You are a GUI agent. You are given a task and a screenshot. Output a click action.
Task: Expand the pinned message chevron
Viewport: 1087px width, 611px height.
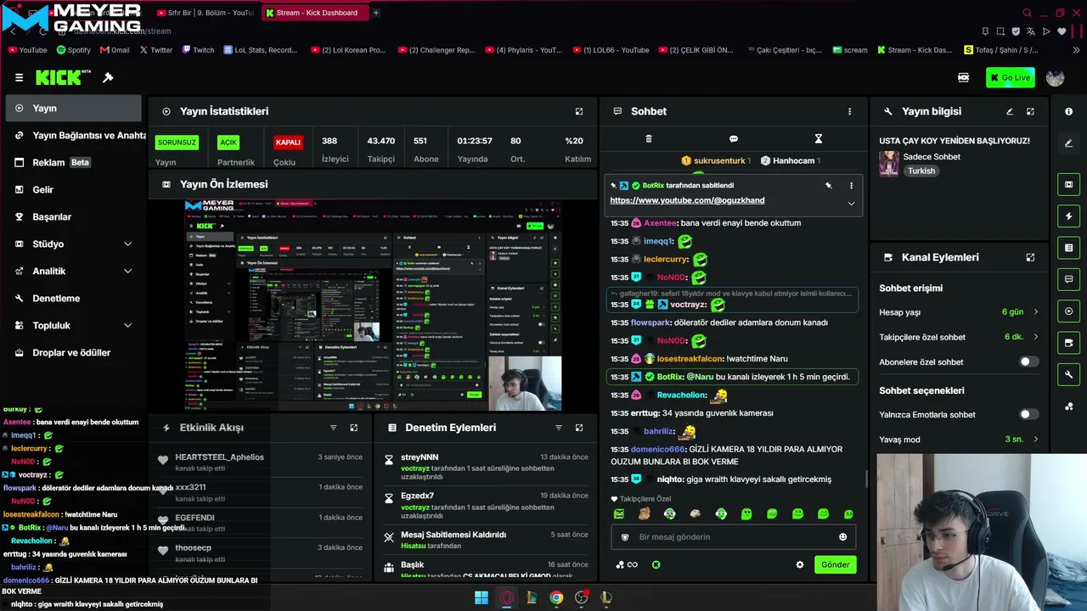(x=851, y=204)
